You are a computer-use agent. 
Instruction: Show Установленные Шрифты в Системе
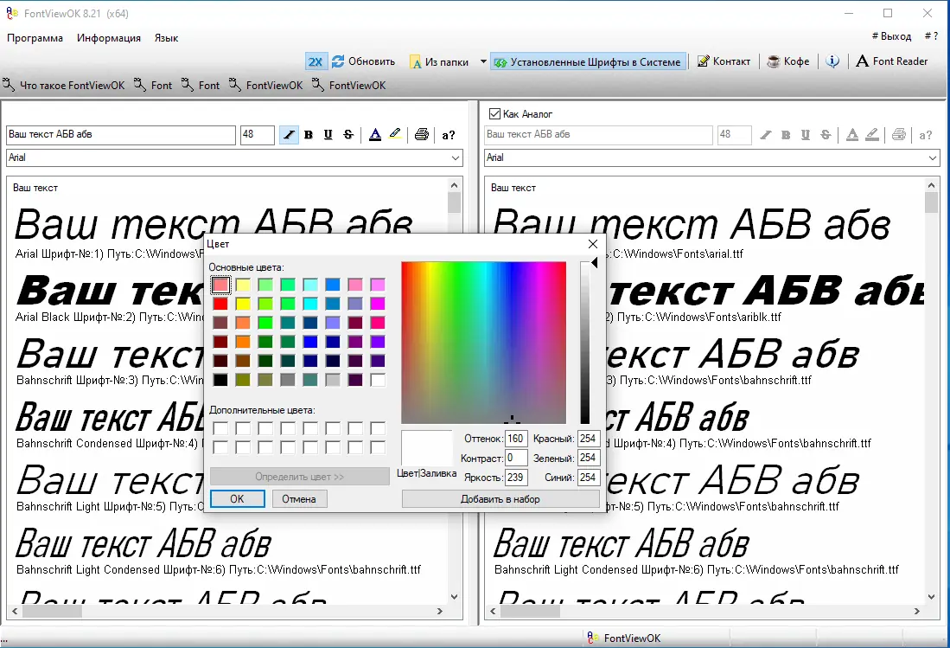[x=588, y=61]
